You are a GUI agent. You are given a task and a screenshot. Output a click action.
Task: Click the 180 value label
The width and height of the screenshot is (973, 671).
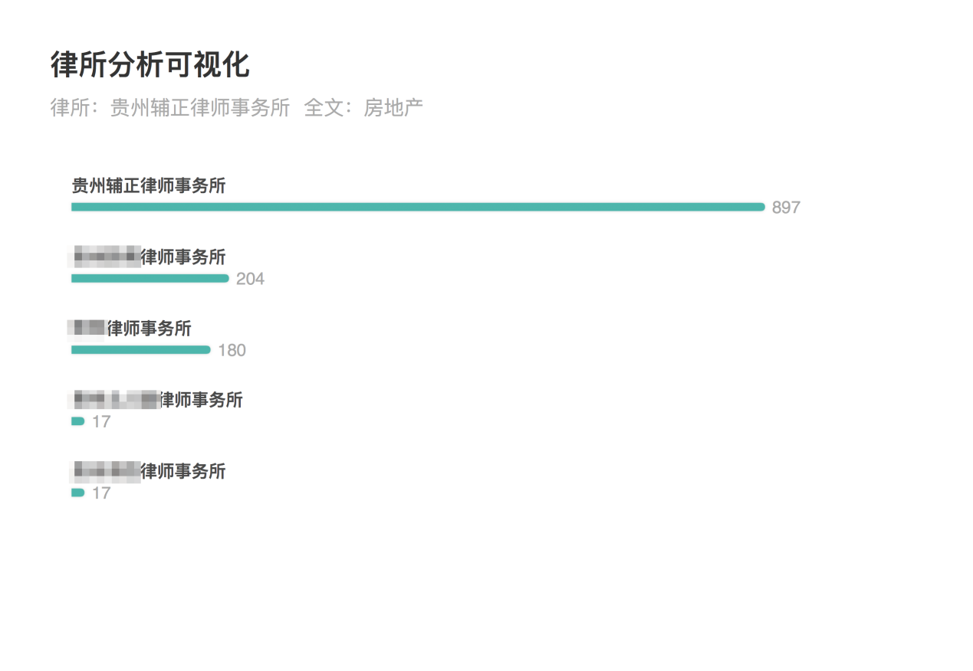[232, 351]
